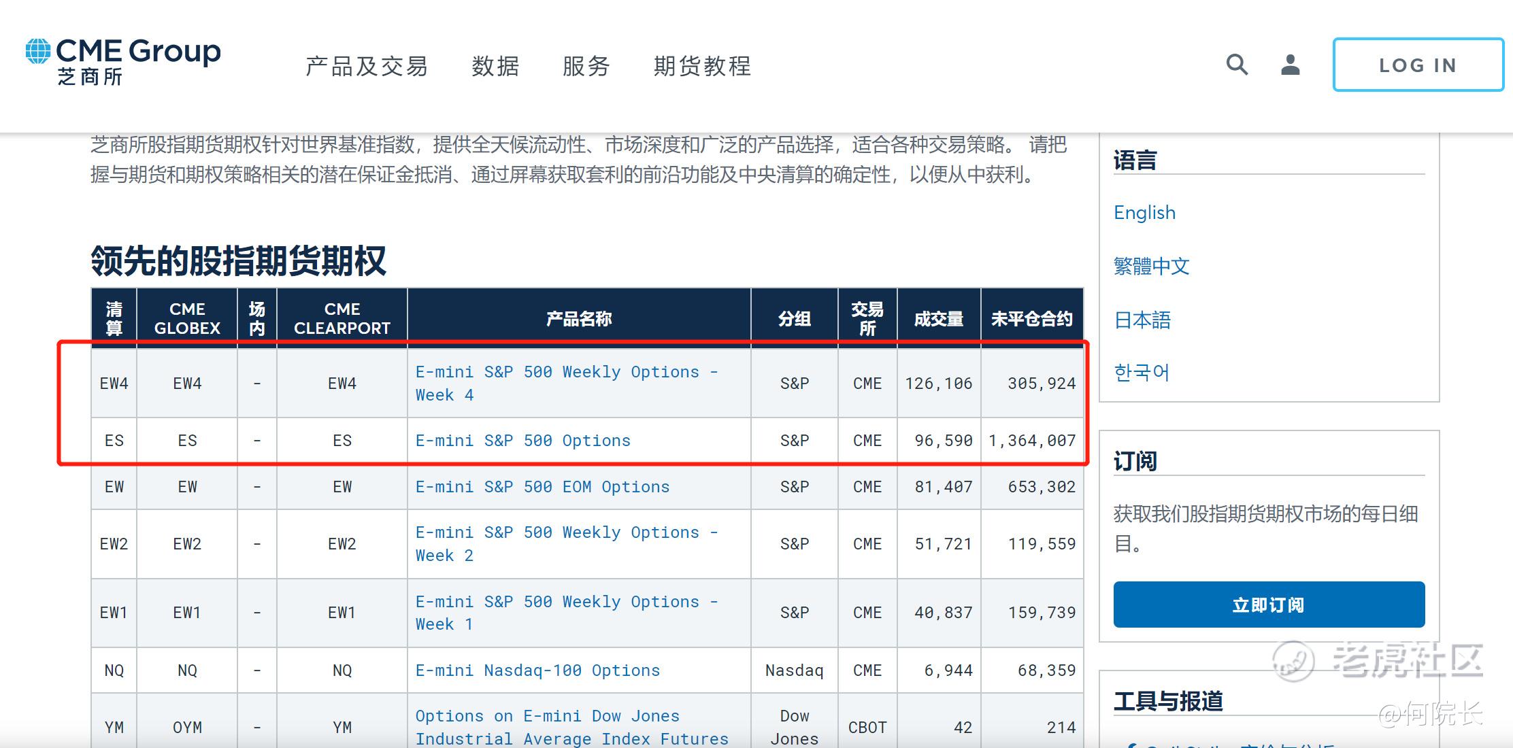Select volume value 6,944
Image resolution: width=1513 pixels, height=748 pixels.
(948, 670)
